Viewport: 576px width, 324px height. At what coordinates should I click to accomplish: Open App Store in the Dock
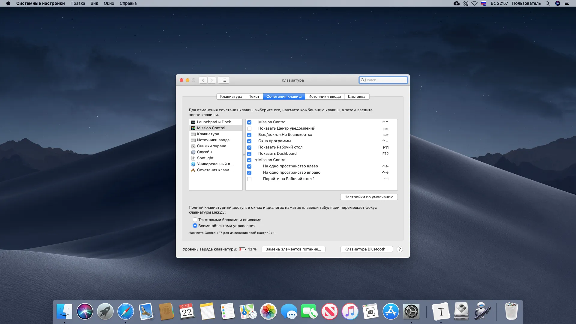click(x=391, y=311)
